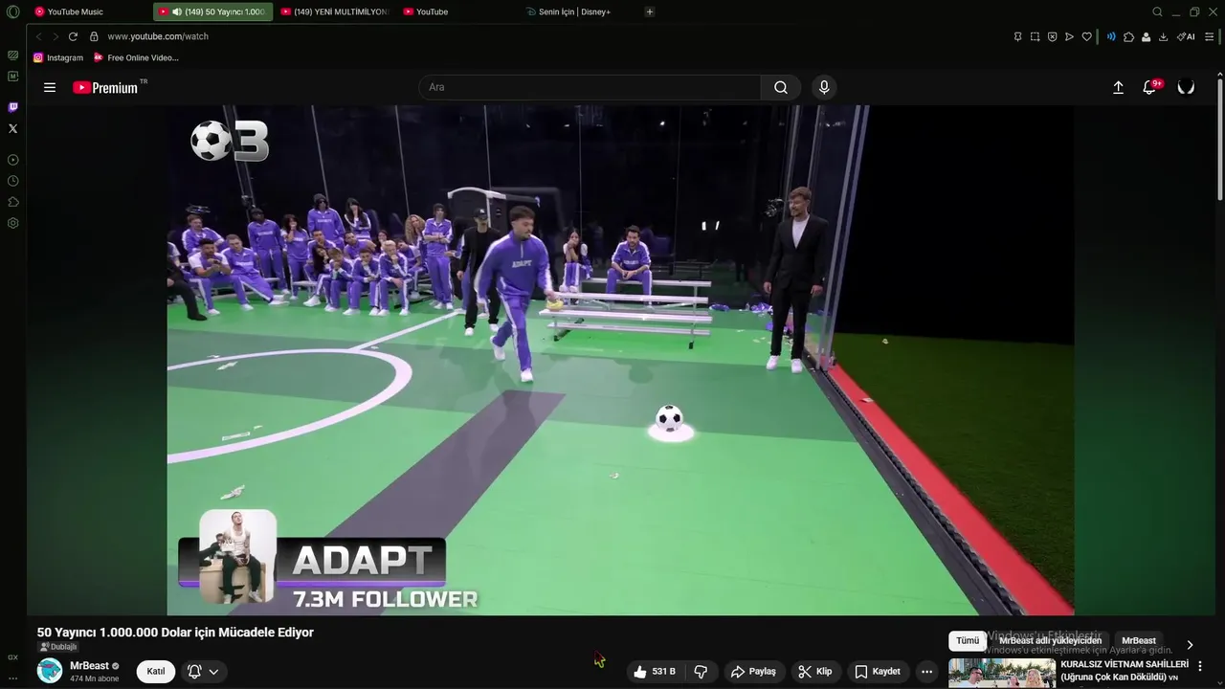The image size is (1225, 689).
Task: Toggle the blue sound waves icon
Action: pos(1111,36)
